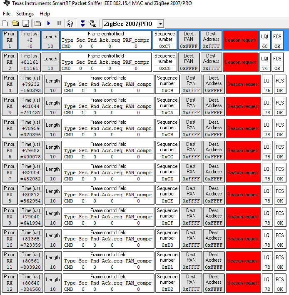Image resolution: width=289 pixels, height=295 pixels.
Task: Click Frame control field of packet 11
Action: 109,261
